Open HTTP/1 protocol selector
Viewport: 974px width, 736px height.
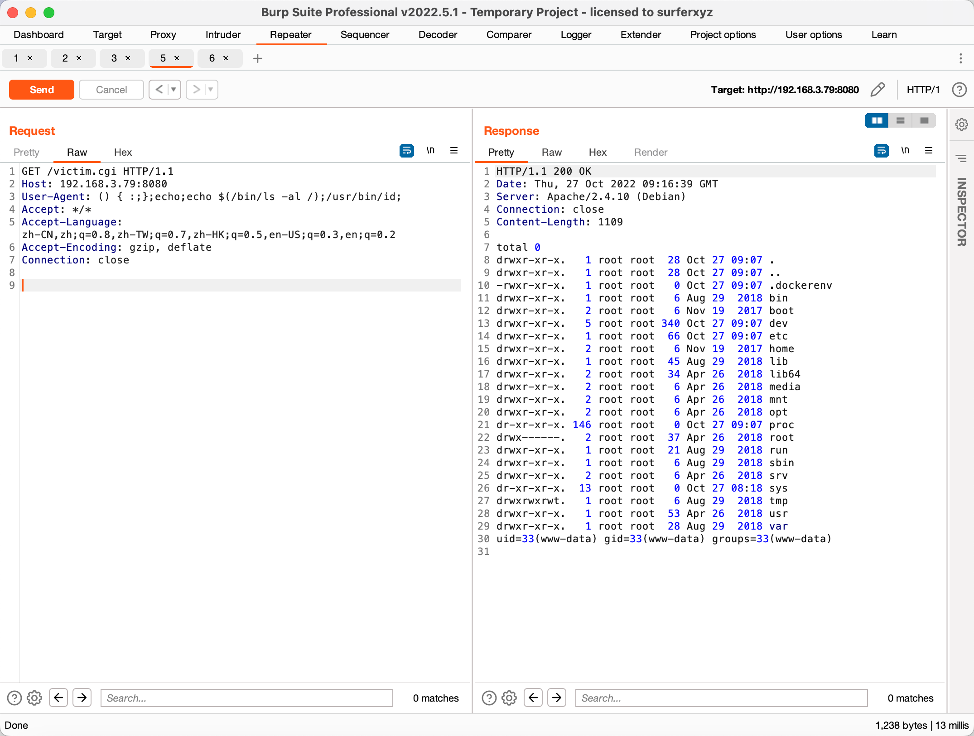[923, 90]
